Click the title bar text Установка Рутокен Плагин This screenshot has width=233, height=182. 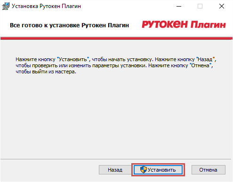coord(46,6)
